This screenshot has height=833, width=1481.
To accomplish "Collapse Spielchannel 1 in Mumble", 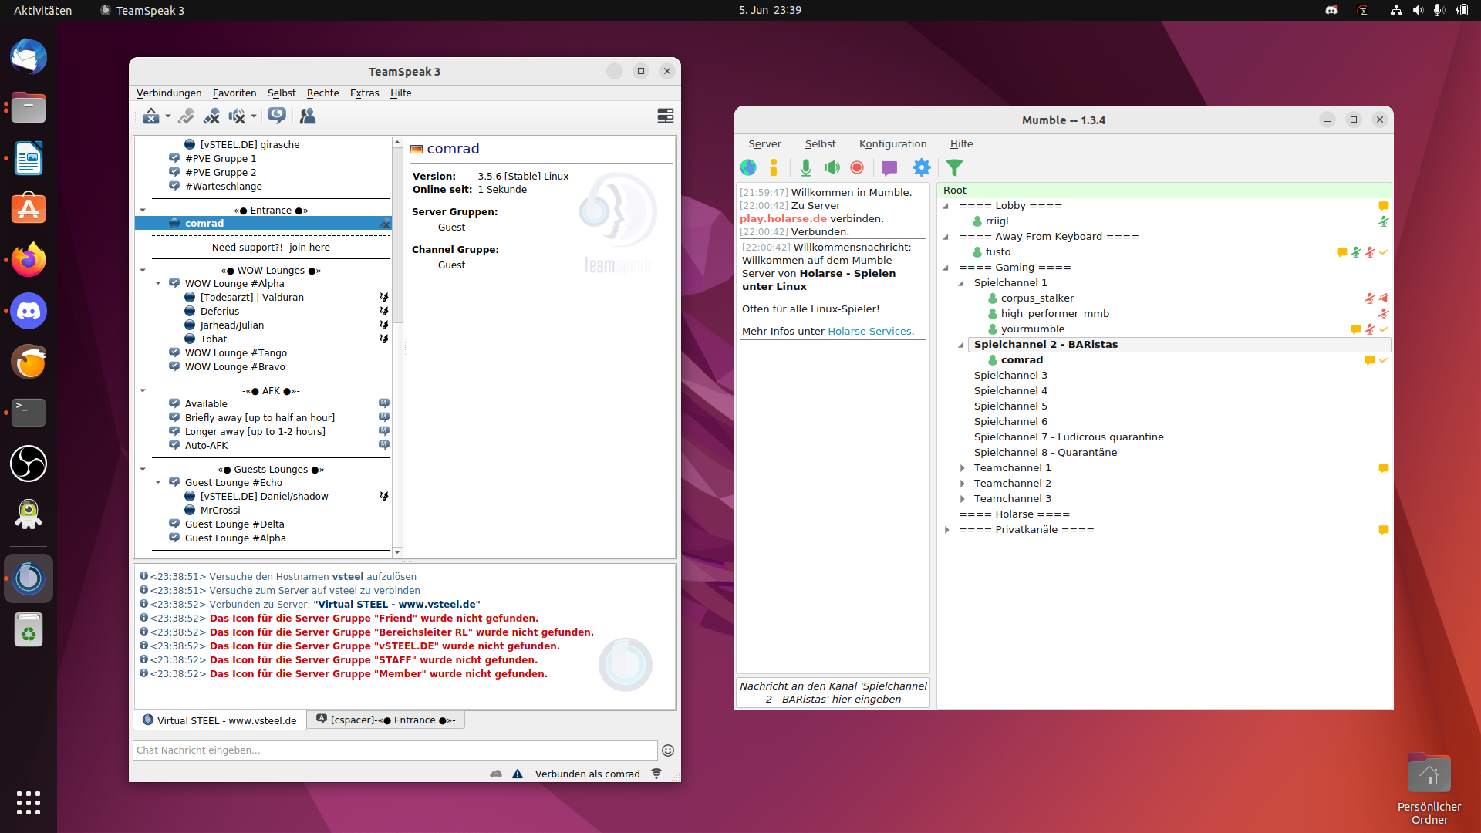I will [962, 283].
